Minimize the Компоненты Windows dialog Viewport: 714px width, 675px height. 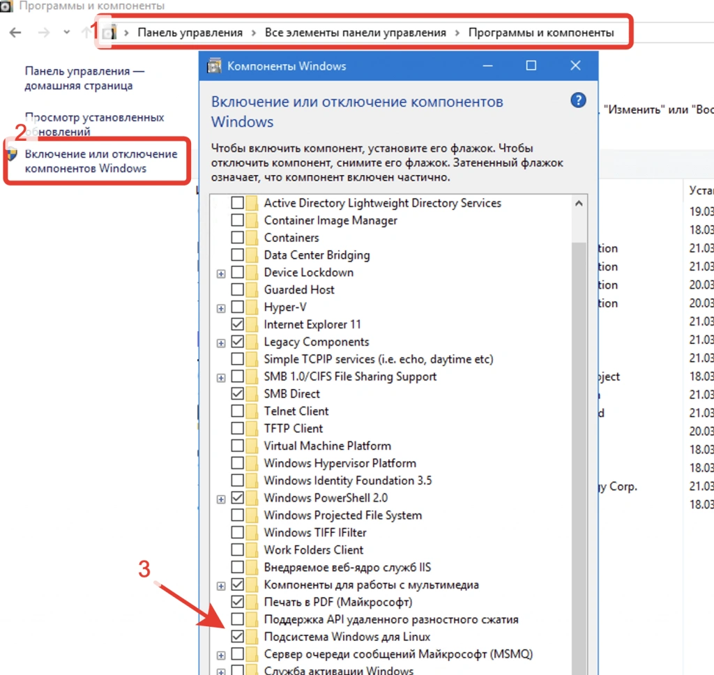point(487,66)
